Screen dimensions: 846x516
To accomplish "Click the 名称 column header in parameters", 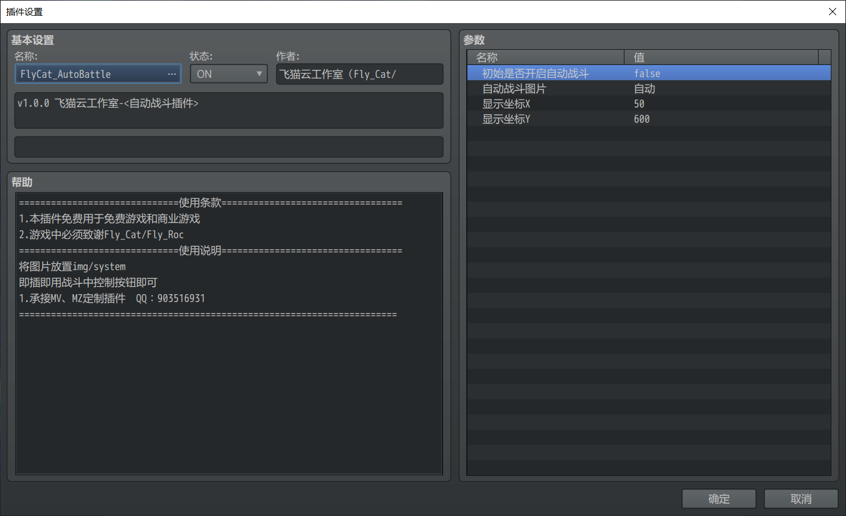I will pos(546,57).
